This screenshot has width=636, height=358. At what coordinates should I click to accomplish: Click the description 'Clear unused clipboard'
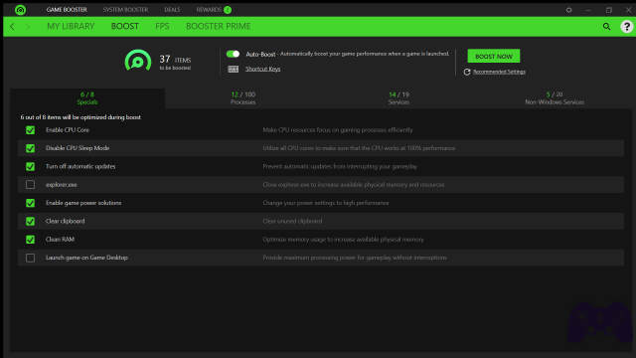click(x=292, y=221)
